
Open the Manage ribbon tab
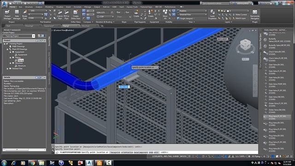[88, 7]
